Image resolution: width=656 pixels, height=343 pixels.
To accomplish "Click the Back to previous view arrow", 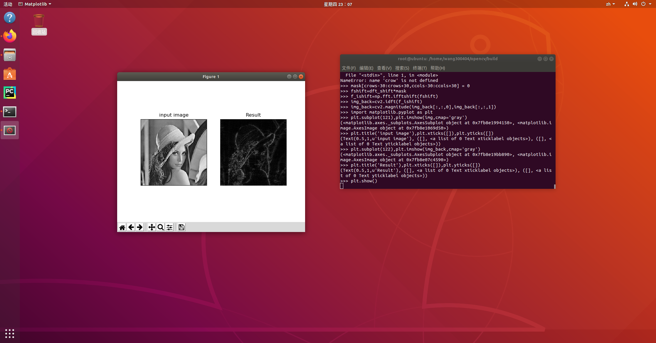I will (x=131, y=227).
